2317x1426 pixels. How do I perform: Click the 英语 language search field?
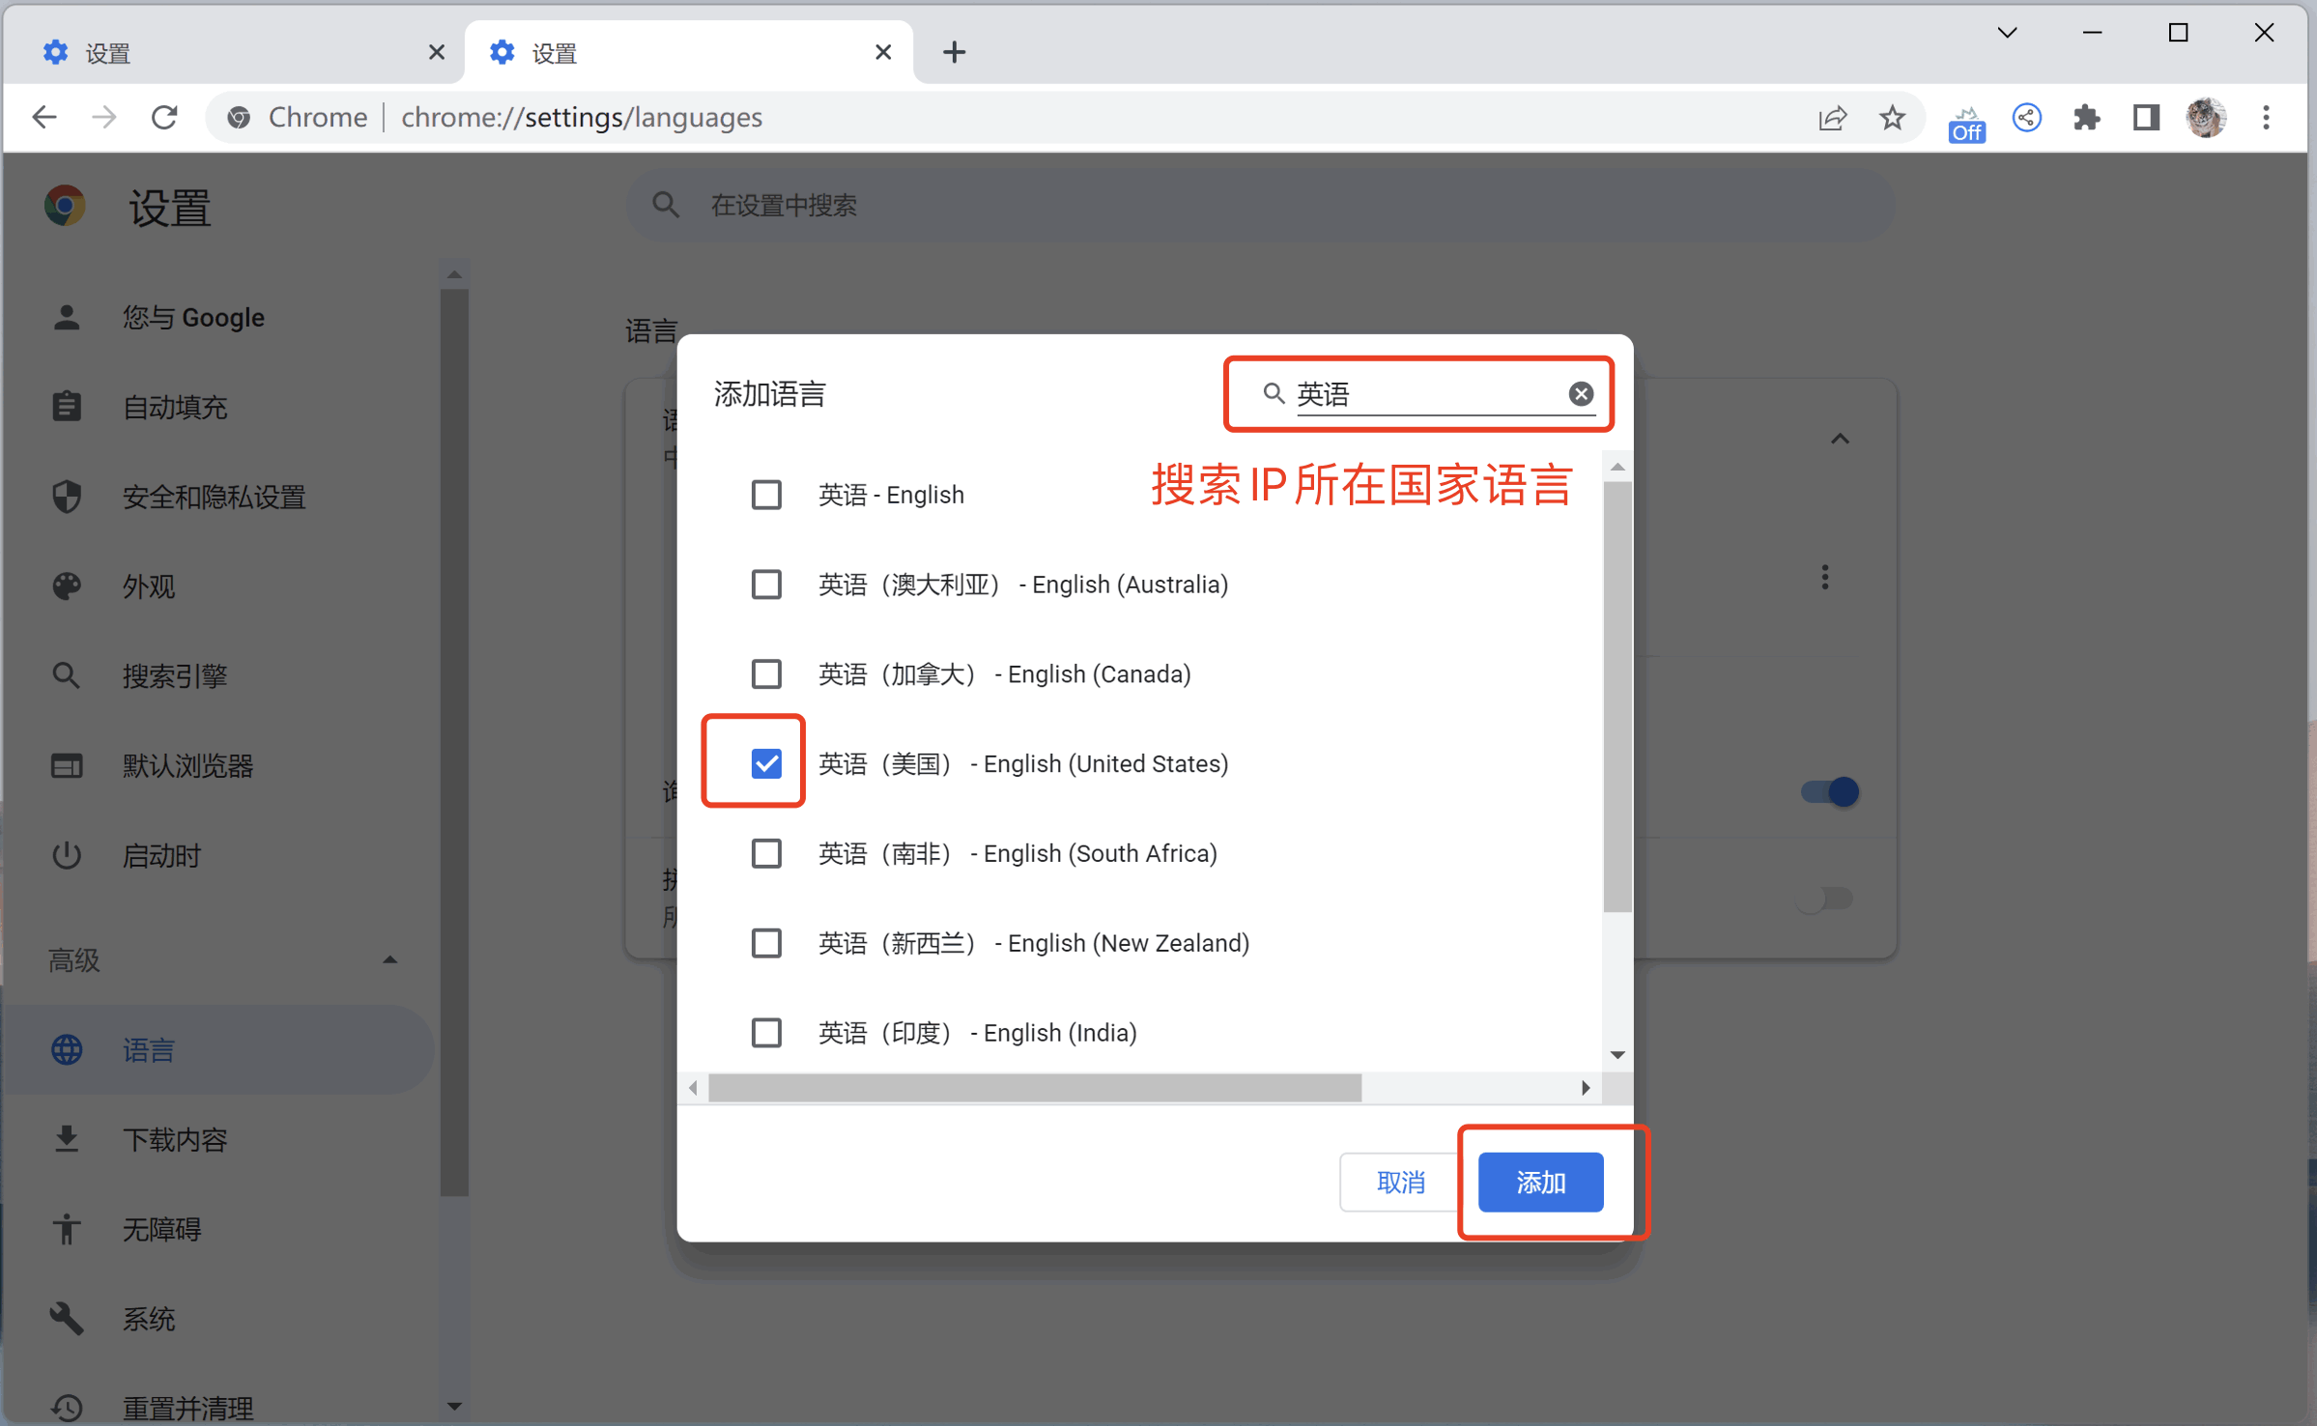coord(1428,393)
